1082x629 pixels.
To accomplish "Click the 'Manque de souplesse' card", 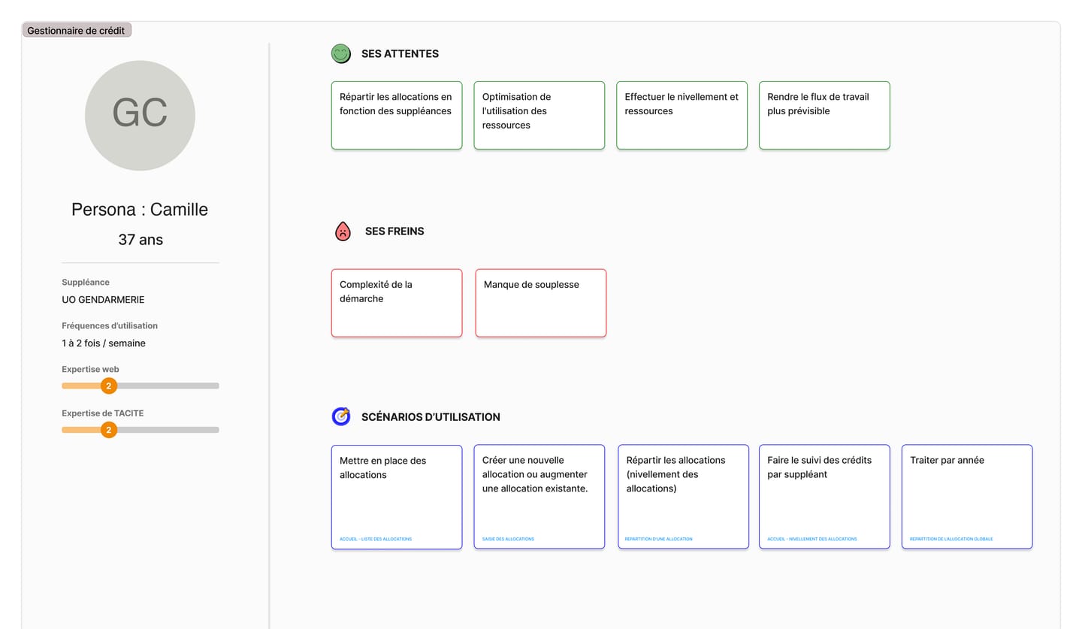I will point(541,303).
